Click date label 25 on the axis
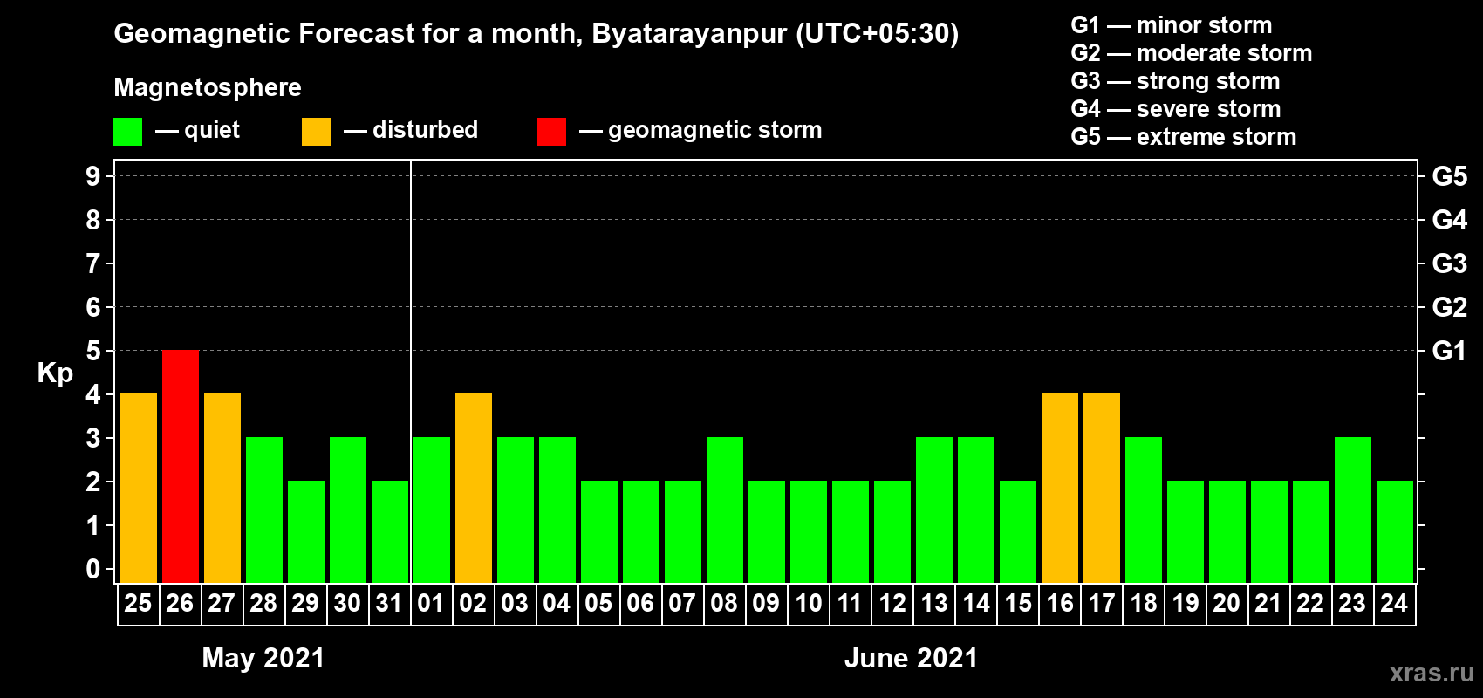Screen dimensions: 1483x698 (x=138, y=604)
